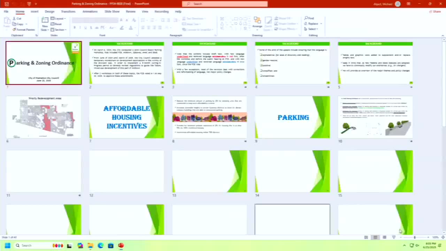Switch to Reading View in status bar
446x251 pixels.
coord(384,237)
